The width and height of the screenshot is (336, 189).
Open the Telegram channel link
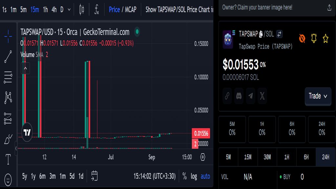(x=250, y=96)
